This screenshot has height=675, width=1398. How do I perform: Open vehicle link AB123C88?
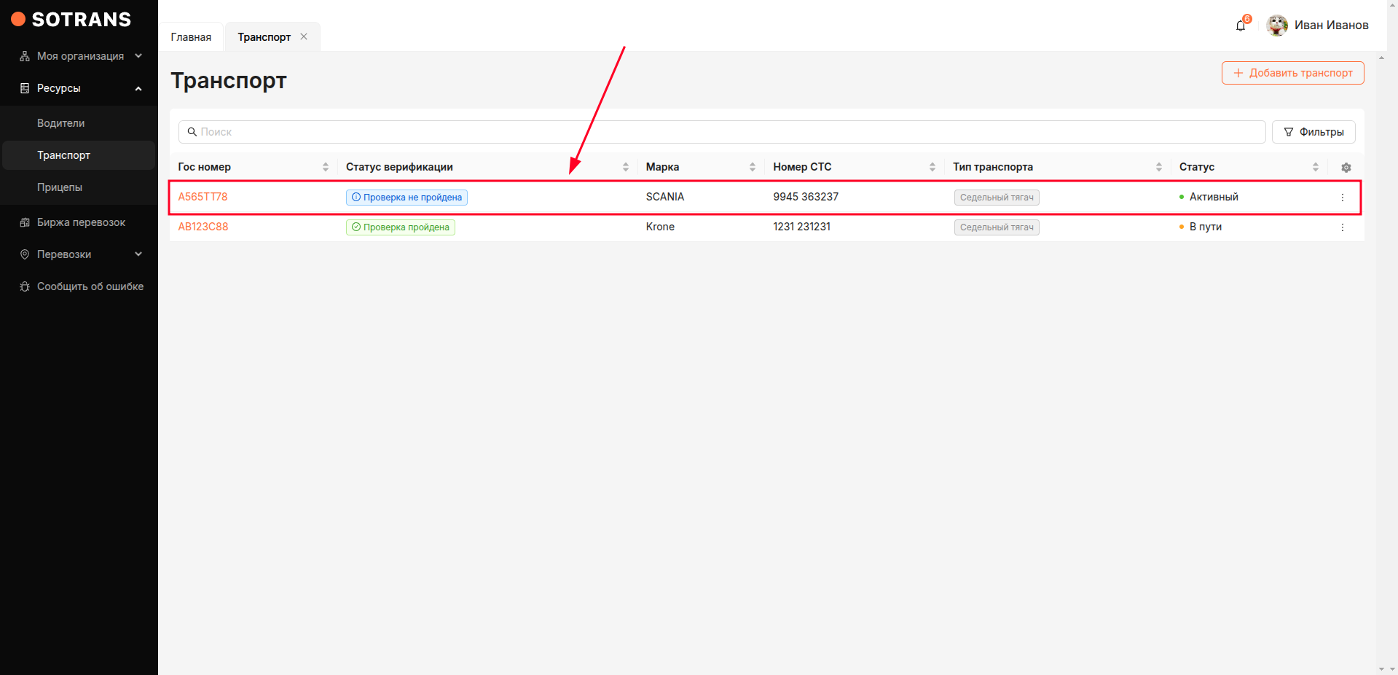click(203, 227)
